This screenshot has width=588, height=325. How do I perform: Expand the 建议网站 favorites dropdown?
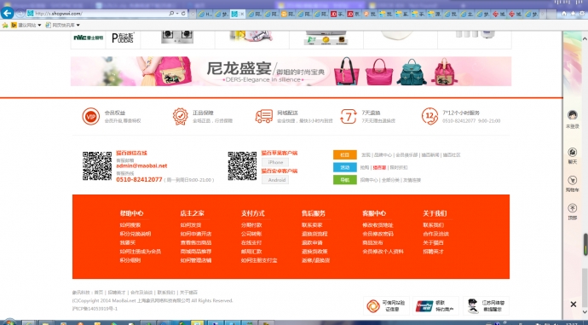coord(39,25)
